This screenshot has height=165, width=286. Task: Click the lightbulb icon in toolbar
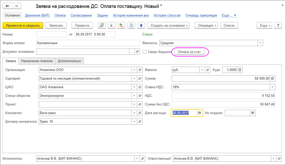click(x=141, y=25)
